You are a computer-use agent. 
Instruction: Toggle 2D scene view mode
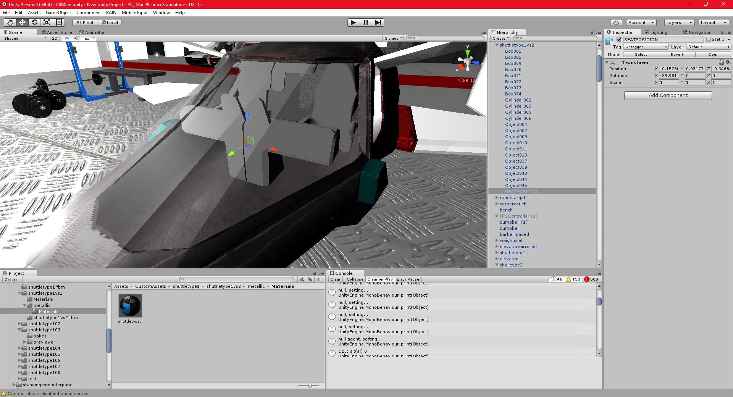coord(55,38)
